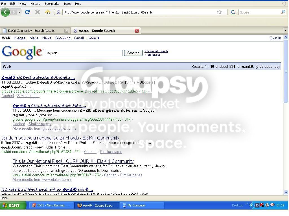Image resolution: width=289 pixels, height=216 pixels.
Task: Open Cached link under the first result
Action: pos(8,96)
